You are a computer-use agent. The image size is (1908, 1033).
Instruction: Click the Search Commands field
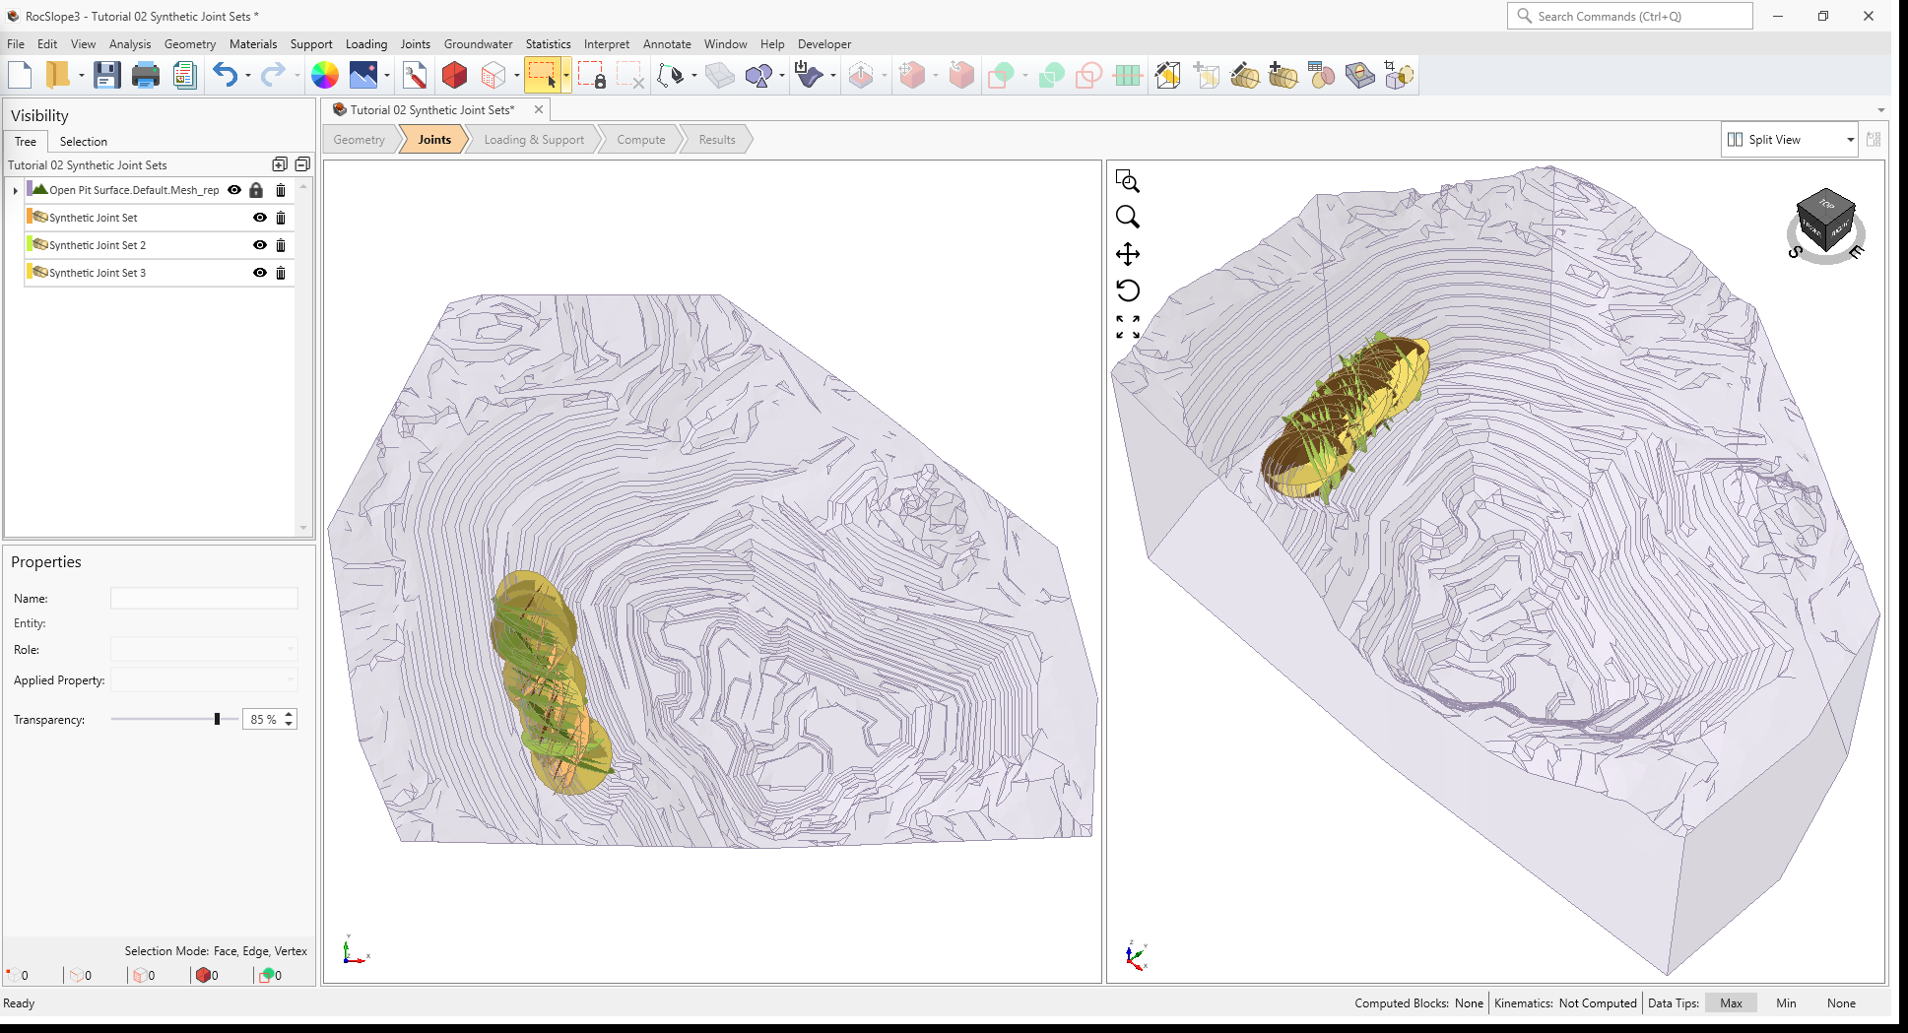tap(1629, 16)
